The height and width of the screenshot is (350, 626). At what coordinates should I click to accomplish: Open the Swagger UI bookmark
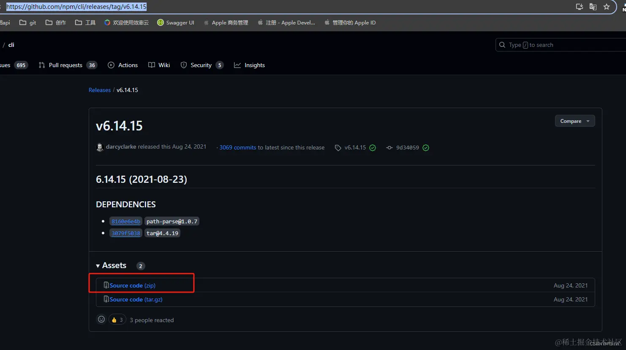pyautogui.click(x=176, y=23)
